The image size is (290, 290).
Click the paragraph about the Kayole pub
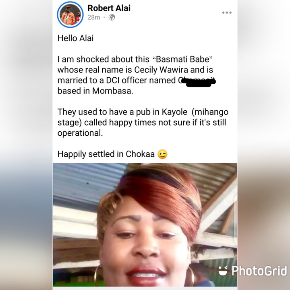(143, 122)
